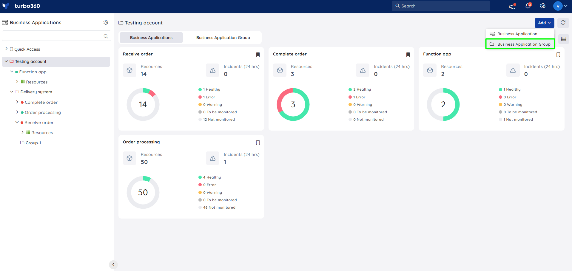Viewport: 572px width, 271px height.
Task: Click '4 Healthy' legend in Order processing
Action: 210,177
